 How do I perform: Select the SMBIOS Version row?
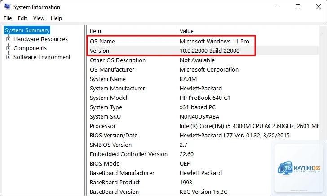tap(203, 145)
